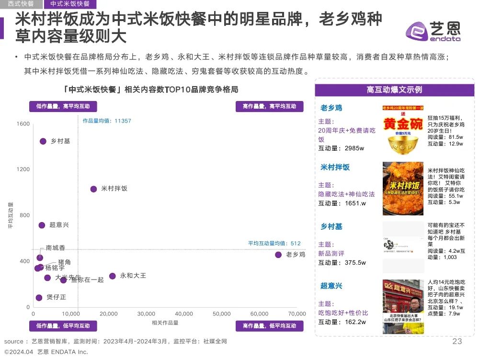479x359 pixels.
Task: Click the chart title 相关内容数TOP10品牌竞争格局
Action: 150,90
